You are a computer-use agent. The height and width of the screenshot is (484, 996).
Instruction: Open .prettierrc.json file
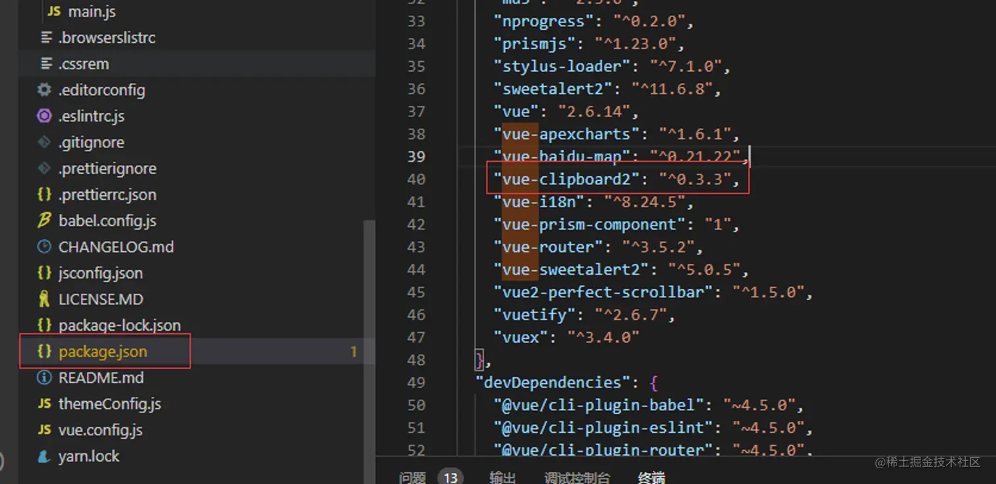point(107,195)
